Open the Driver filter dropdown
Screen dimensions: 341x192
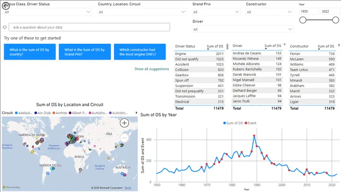pyautogui.click(x=242, y=29)
